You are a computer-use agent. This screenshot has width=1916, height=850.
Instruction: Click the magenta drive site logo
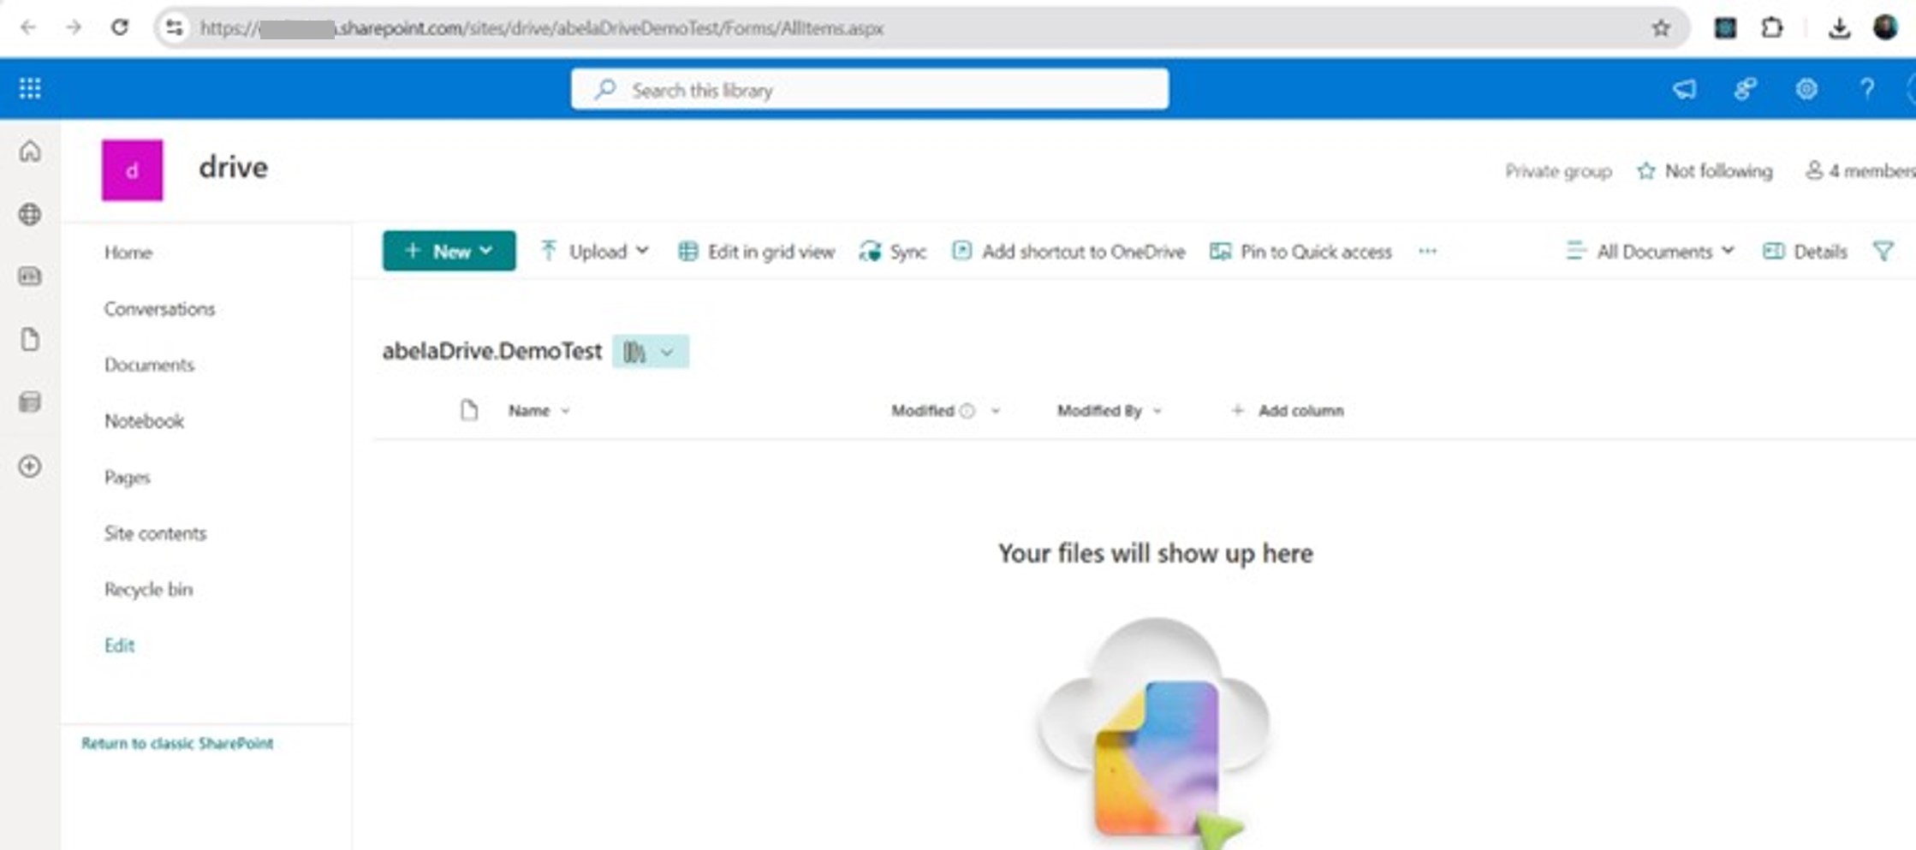[x=132, y=170]
